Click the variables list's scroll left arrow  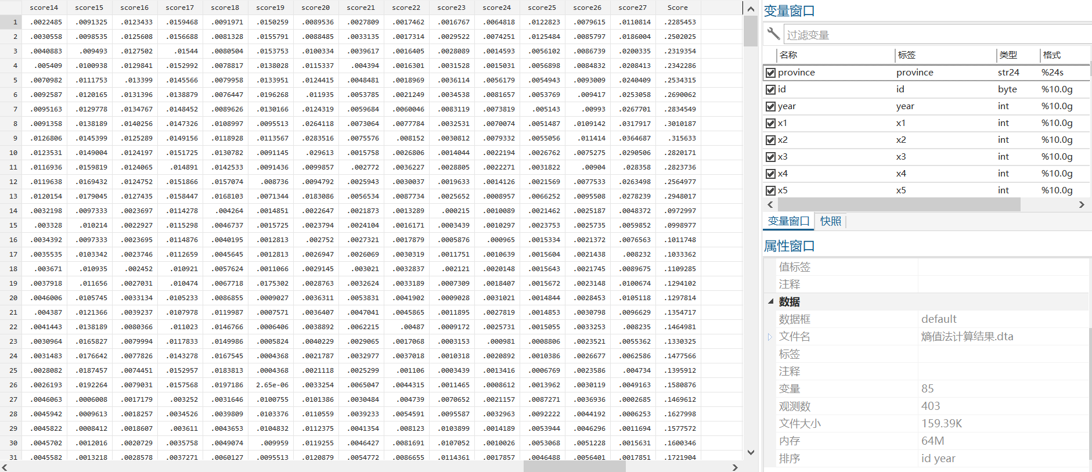[x=770, y=204]
